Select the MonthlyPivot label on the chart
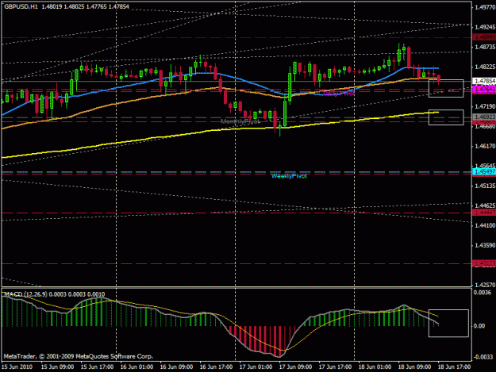This screenshot has width=496, height=372. (x=240, y=121)
